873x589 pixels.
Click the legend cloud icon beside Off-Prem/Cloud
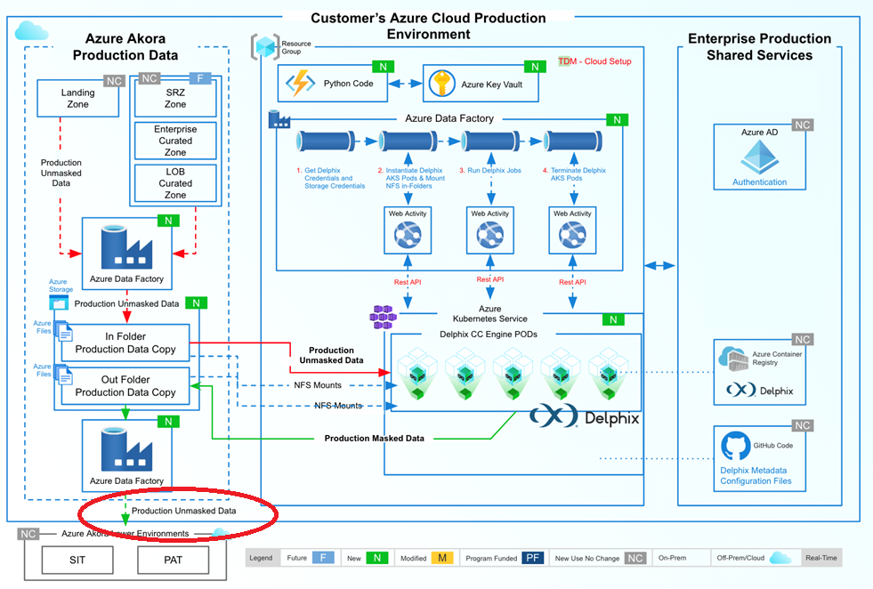coord(780,558)
